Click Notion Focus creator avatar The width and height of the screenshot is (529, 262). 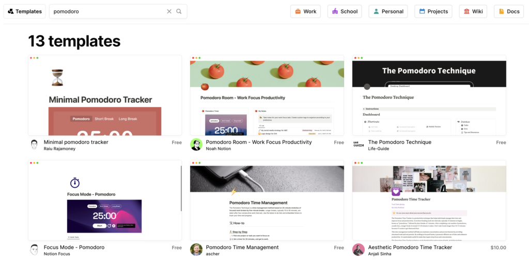(x=34, y=250)
